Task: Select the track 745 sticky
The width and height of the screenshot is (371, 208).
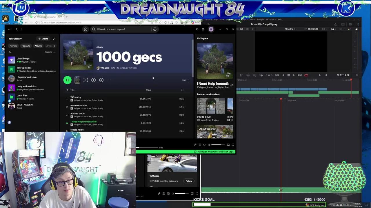Action: pyautogui.click(x=76, y=97)
